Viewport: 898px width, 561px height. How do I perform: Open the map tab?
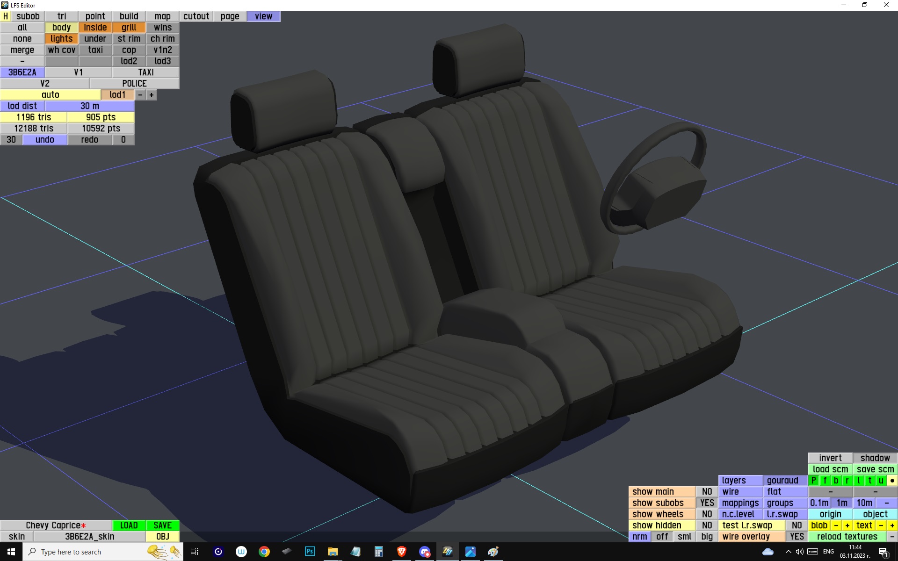click(x=162, y=16)
